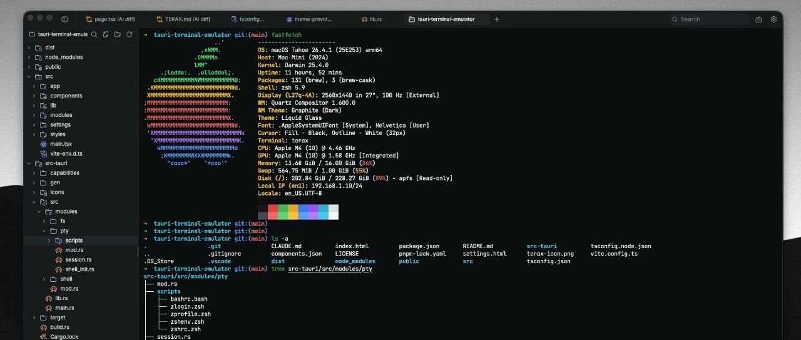This screenshot has height=340, width=801.
Task: Click terax-icon.png in the ls output
Action: coord(550,254)
